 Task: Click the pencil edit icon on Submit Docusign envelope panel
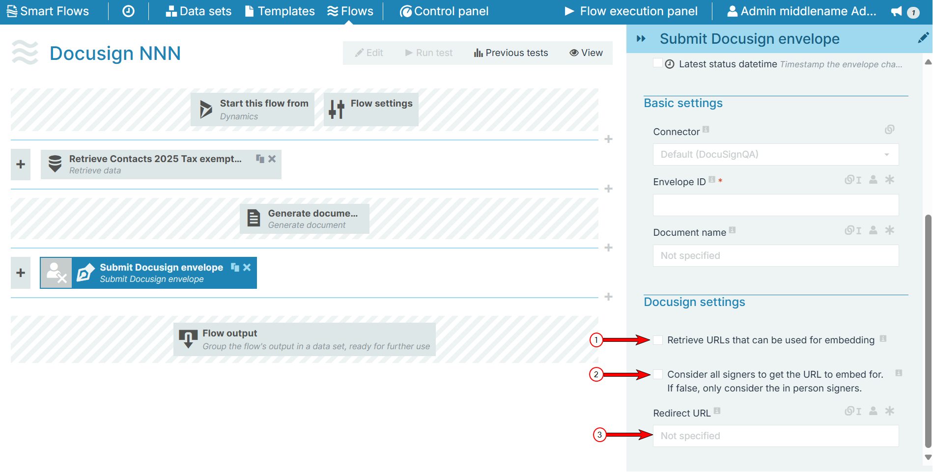(x=923, y=38)
